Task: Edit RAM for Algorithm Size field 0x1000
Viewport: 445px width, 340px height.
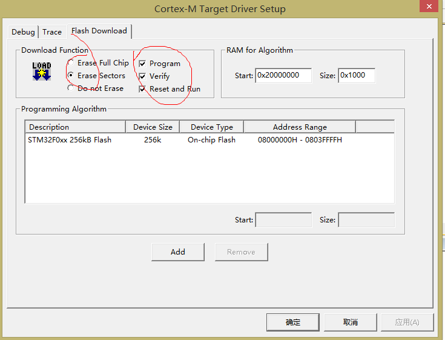Action: (x=357, y=75)
